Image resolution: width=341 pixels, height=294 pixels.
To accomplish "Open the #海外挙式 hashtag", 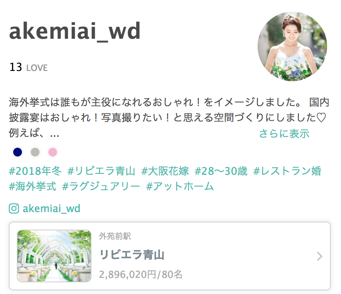I will pos(33,186).
